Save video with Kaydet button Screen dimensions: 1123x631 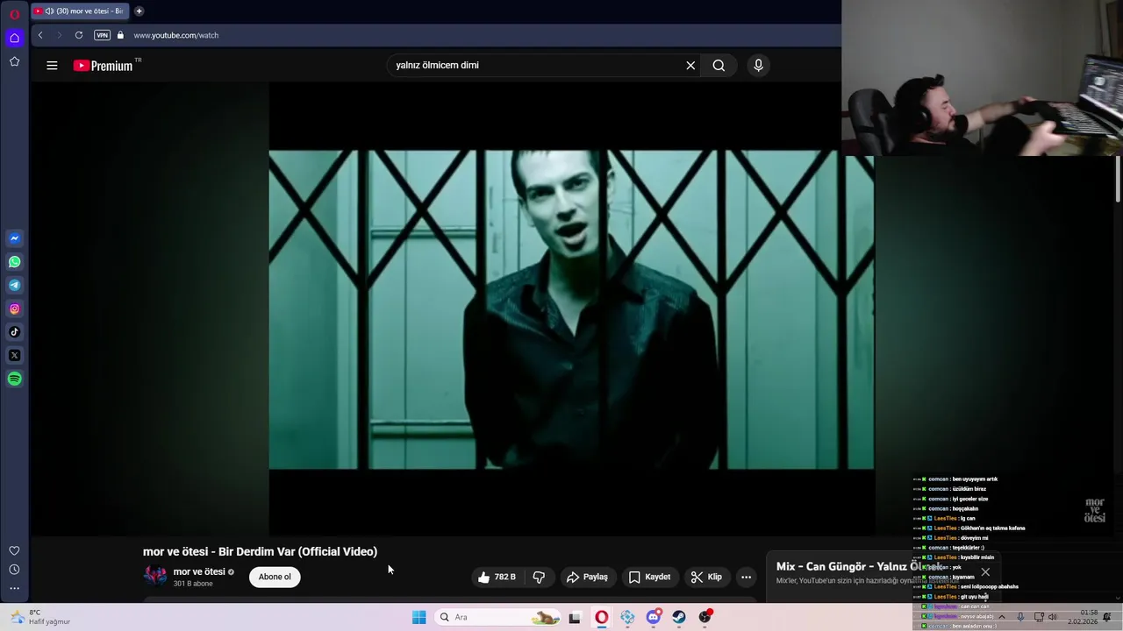click(649, 577)
